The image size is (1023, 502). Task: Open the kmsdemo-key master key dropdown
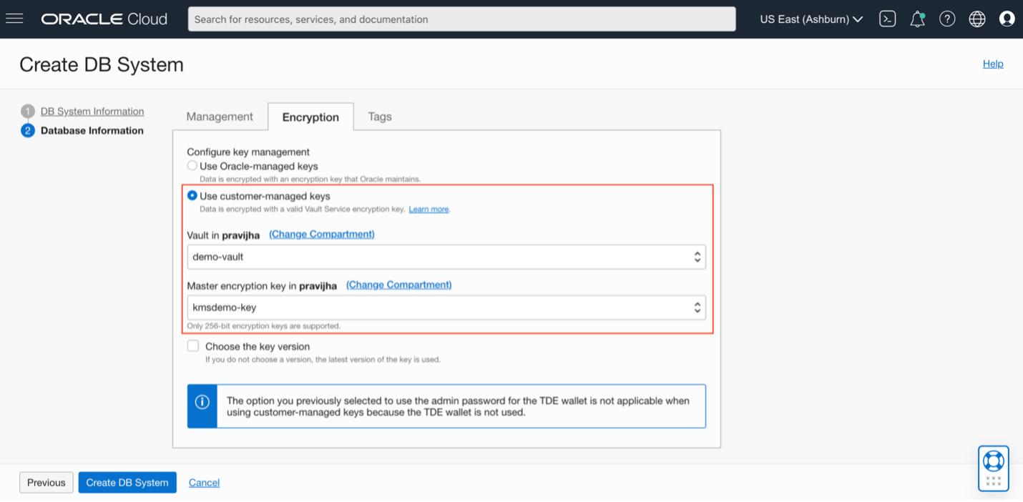pos(446,307)
